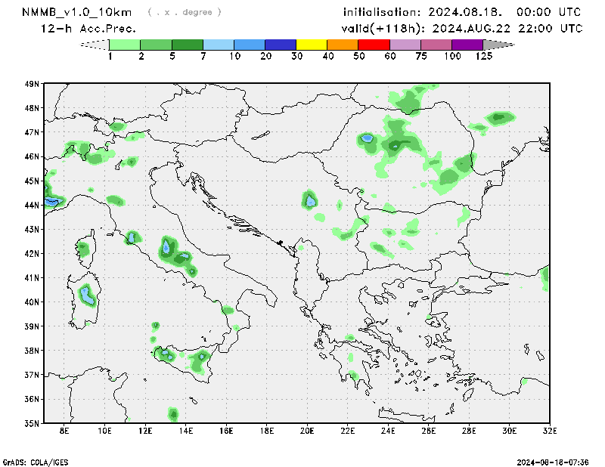This screenshot has height=467, width=605.
Task: Click the 35N latitude axis label
Action: click(x=31, y=423)
